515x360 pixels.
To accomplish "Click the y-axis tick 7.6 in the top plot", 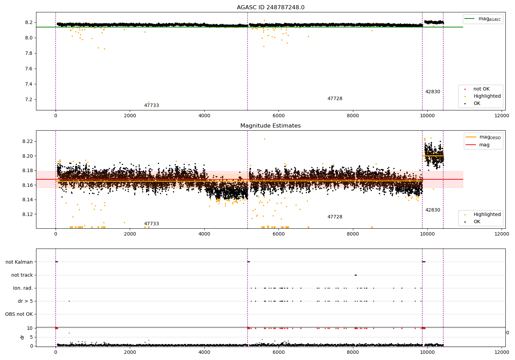I will (29, 69).
